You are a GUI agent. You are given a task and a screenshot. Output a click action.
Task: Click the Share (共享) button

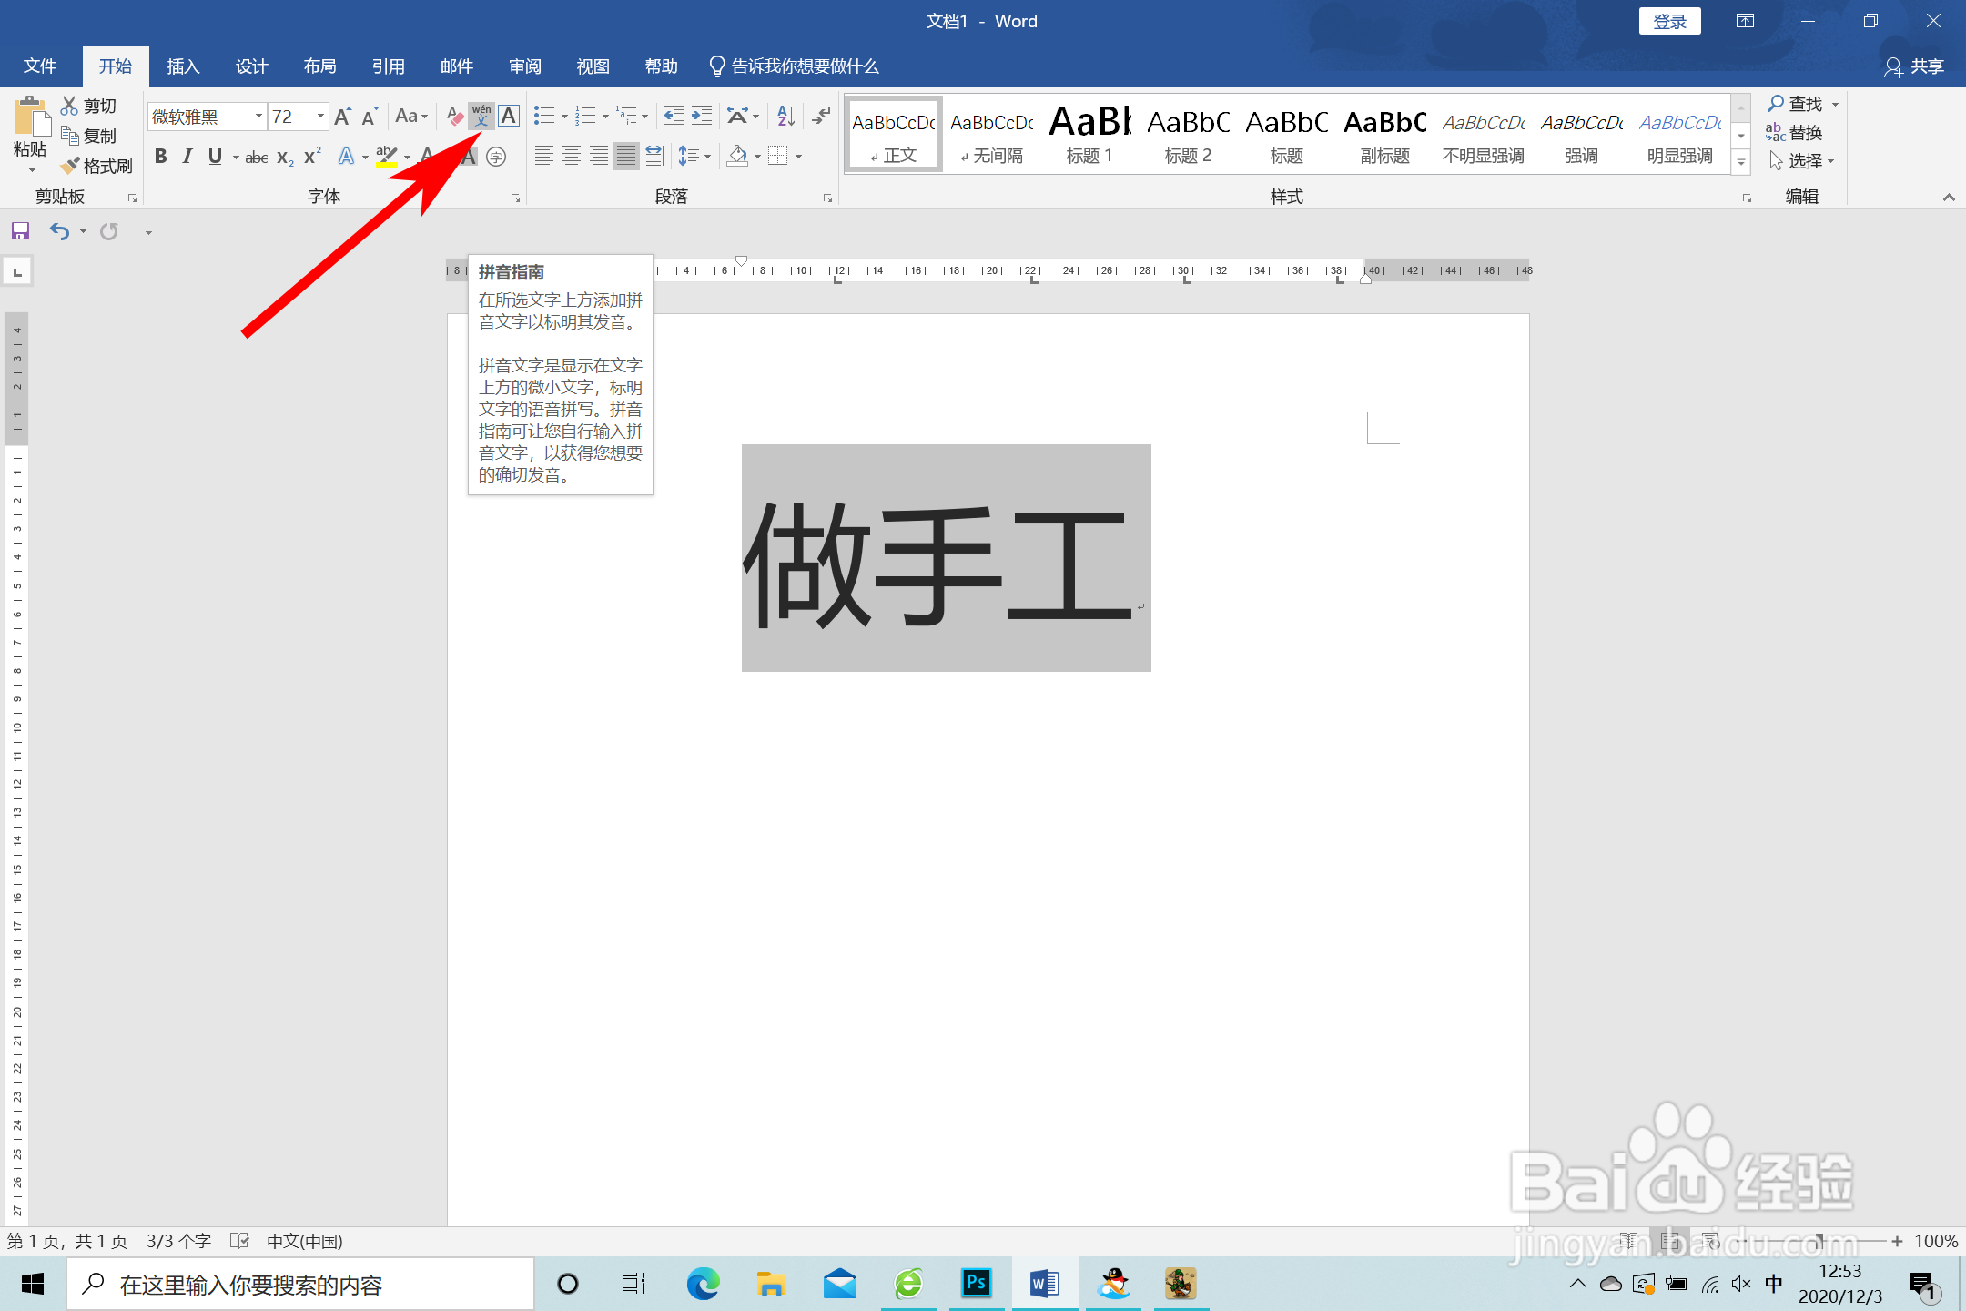[1914, 66]
